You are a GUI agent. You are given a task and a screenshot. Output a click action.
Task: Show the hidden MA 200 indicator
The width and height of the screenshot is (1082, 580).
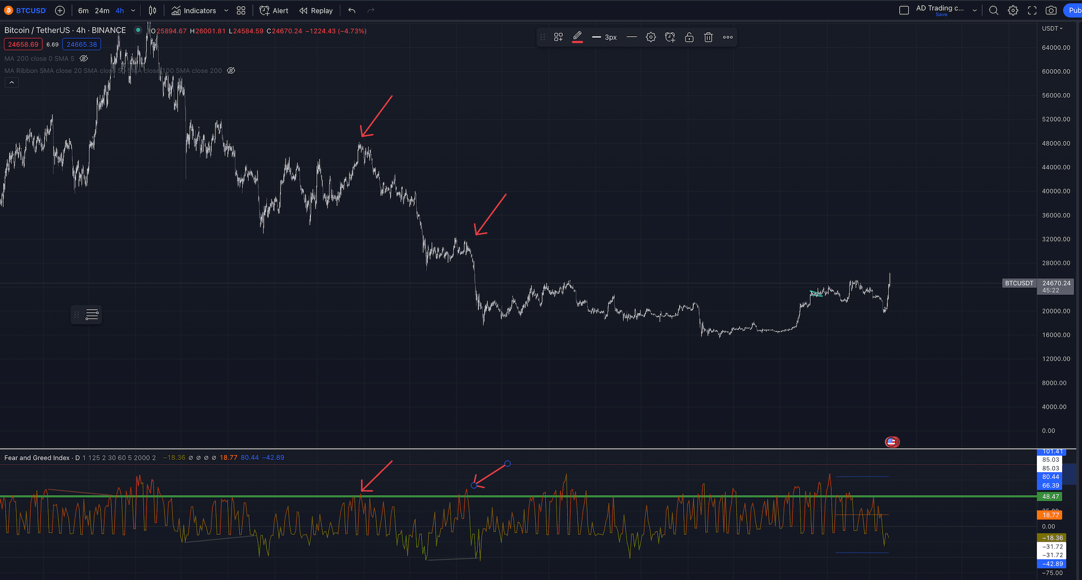84,59
